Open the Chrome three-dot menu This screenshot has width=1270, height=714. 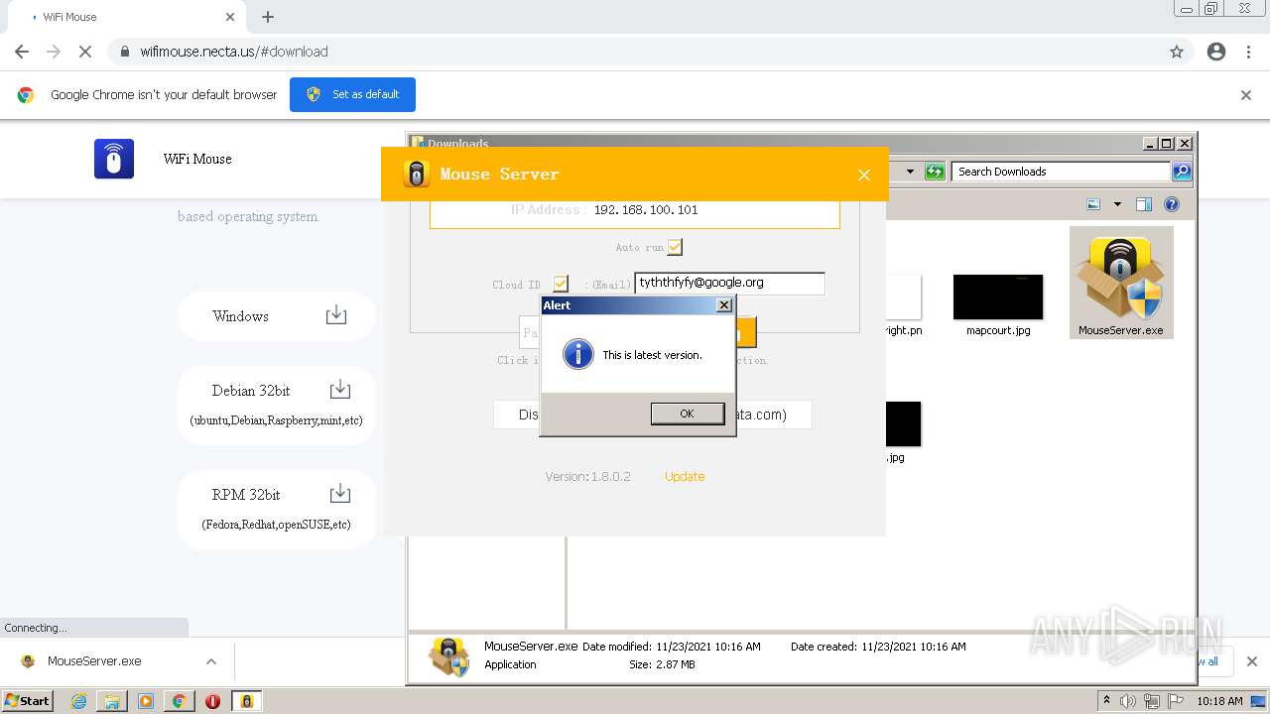pos(1249,52)
